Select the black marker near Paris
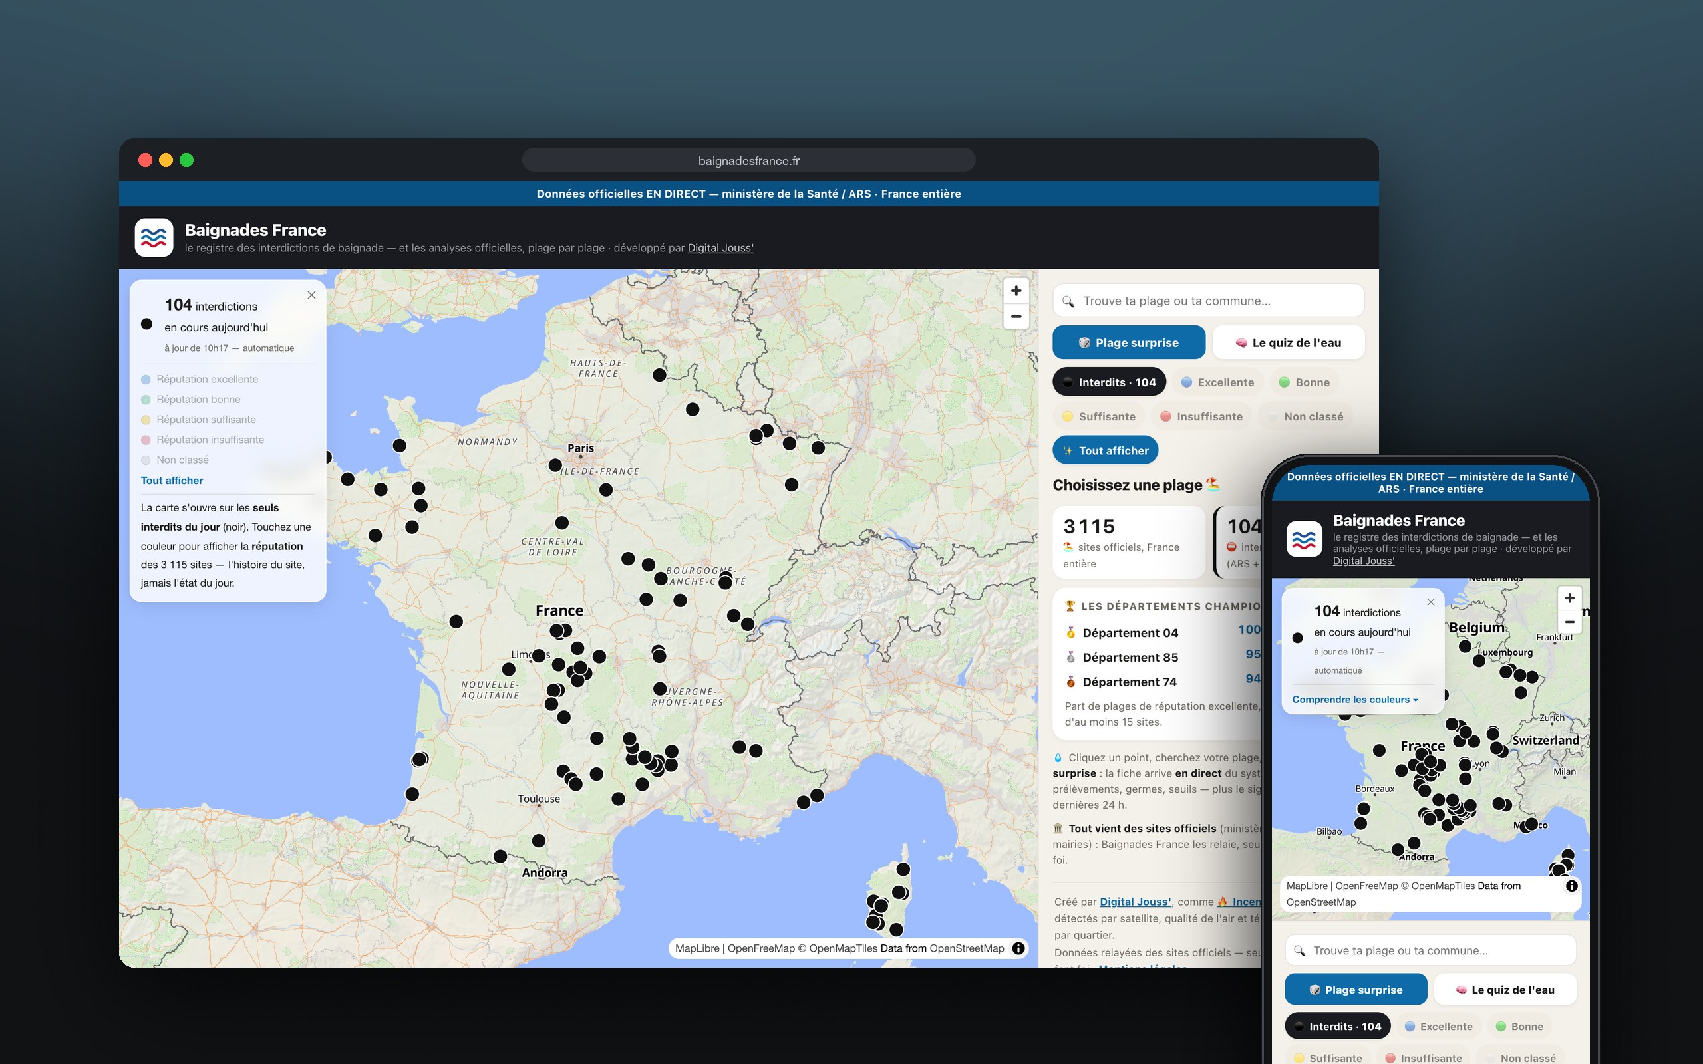 pos(555,465)
